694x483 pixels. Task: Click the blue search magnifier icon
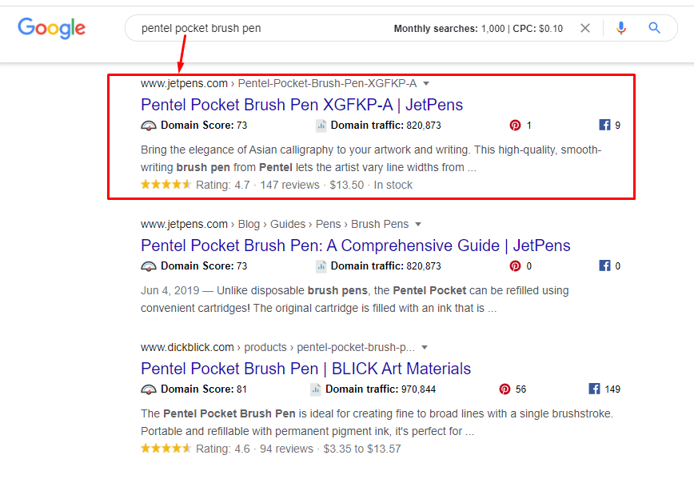pos(654,28)
